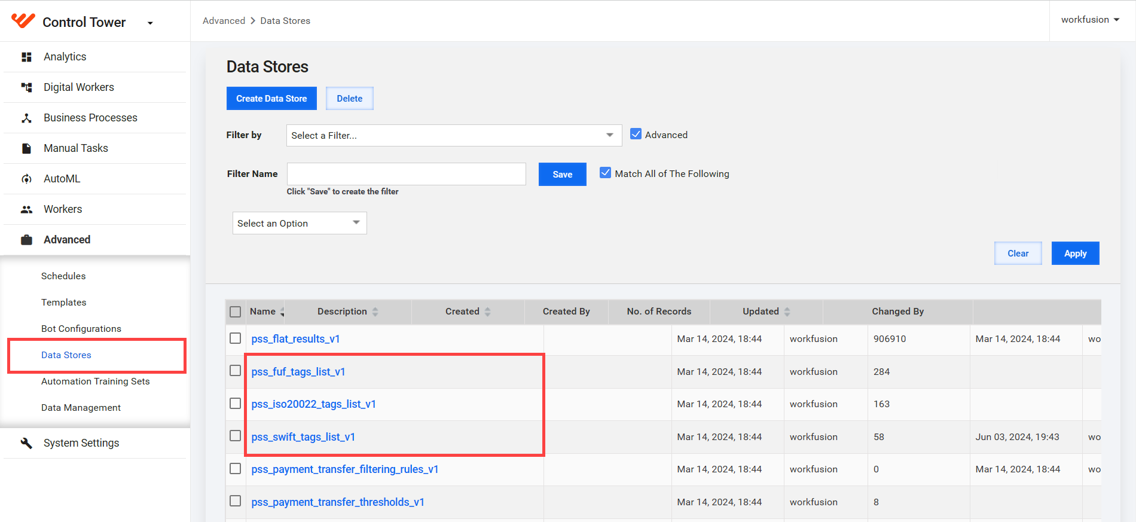Click the Created By column header
Image resolution: width=1136 pixels, height=522 pixels.
click(566, 312)
